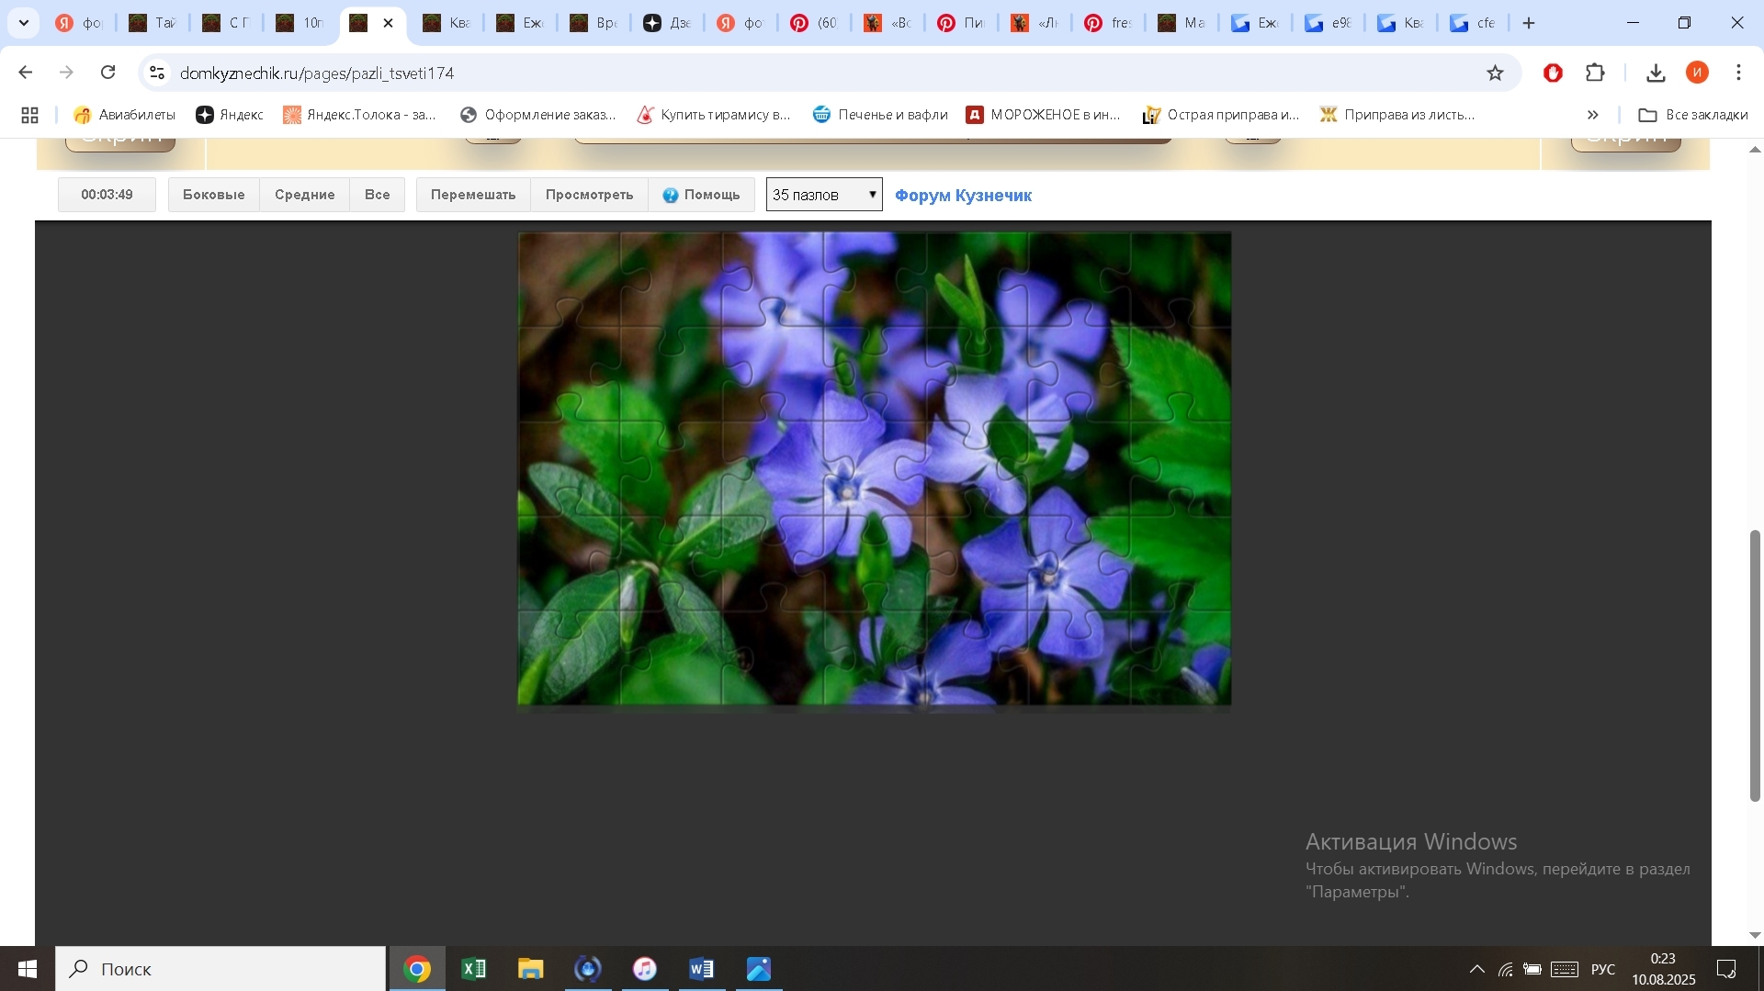
Task: Click the page vertical scrollbar thumb
Action: 1755,666
